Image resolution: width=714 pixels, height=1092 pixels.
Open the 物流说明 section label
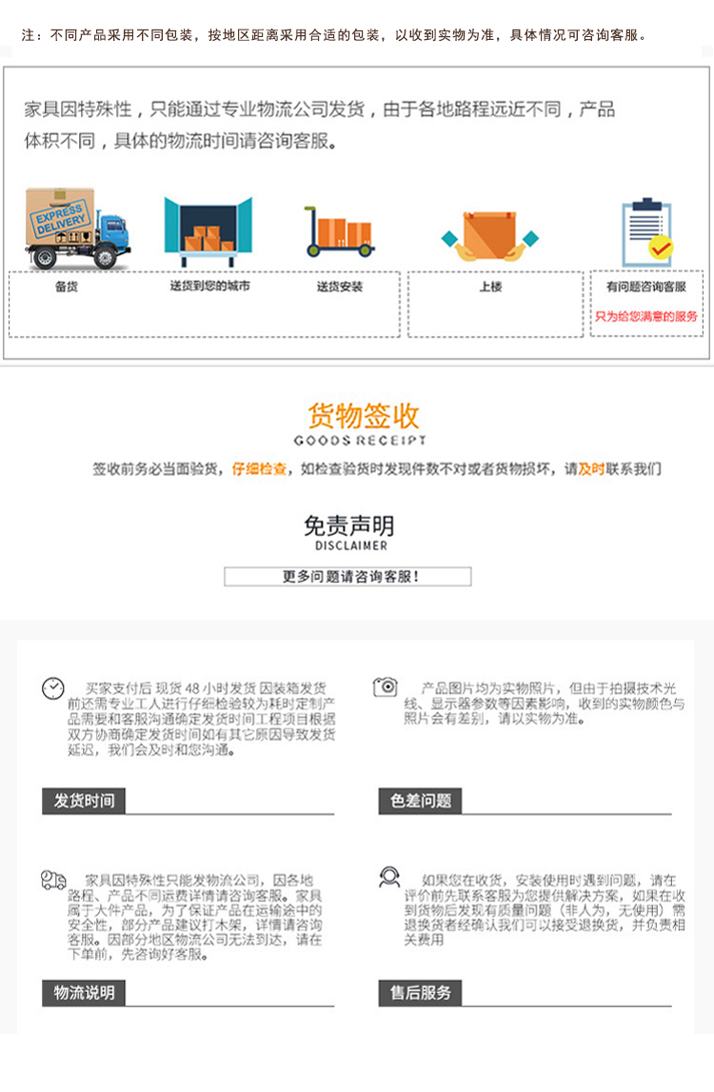point(84,993)
